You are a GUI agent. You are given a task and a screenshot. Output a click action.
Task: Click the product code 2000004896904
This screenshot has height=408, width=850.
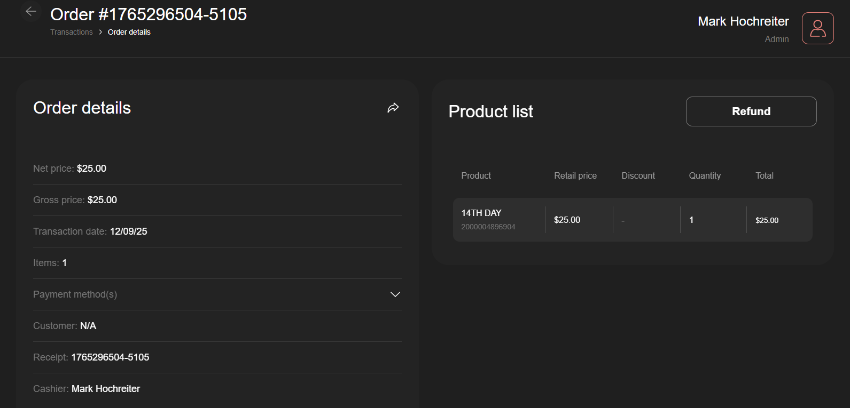point(488,227)
